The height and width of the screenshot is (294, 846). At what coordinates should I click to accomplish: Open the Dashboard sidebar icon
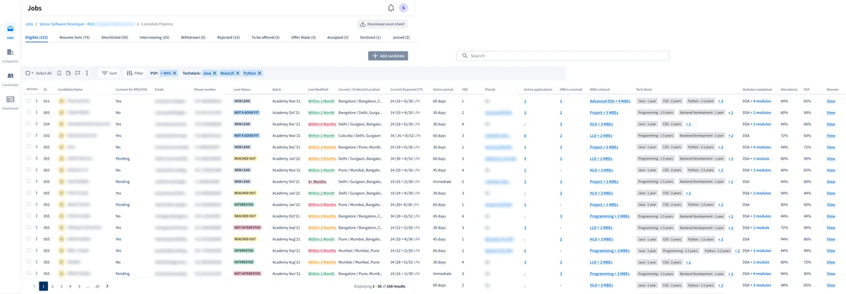coord(10,102)
